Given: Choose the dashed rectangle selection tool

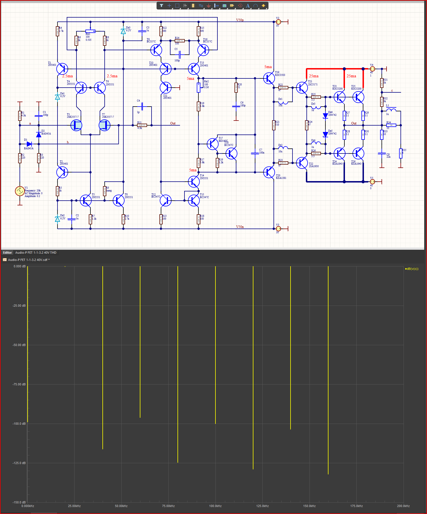Looking at the screenshot, I should pos(177,5).
